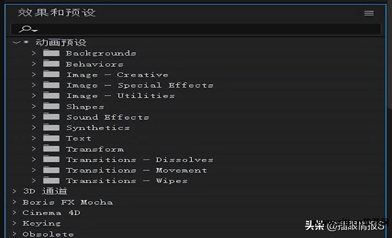This screenshot has height=238, width=392.
Task: Click the Synthetics folder icon
Action: point(51,128)
